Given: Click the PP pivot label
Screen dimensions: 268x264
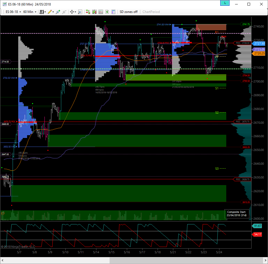Looking at the screenshot, I should tap(217, 57).
